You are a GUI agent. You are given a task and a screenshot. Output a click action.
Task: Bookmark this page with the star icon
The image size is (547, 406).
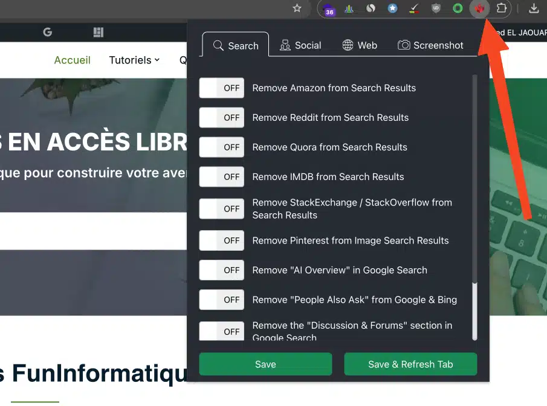click(297, 8)
